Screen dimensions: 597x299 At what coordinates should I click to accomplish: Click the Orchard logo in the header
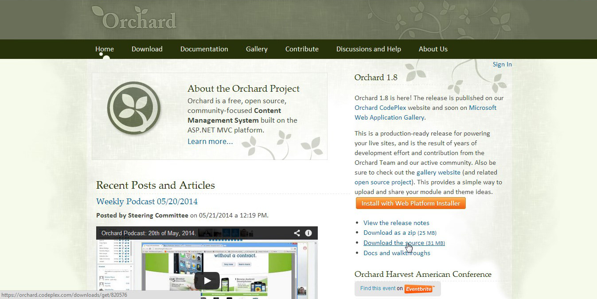click(x=134, y=19)
